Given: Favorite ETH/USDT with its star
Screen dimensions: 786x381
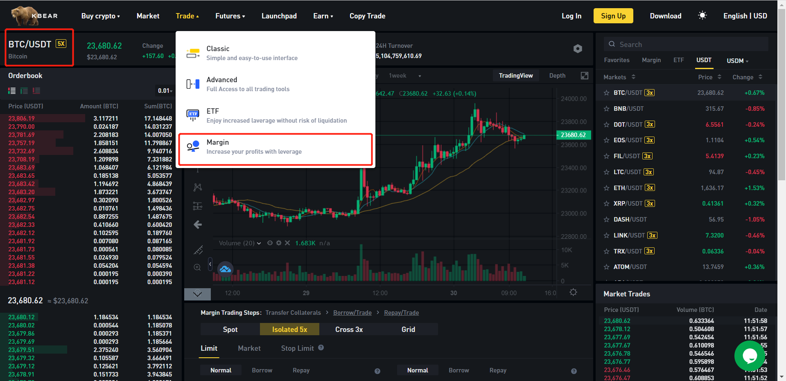Looking at the screenshot, I should point(607,188).
